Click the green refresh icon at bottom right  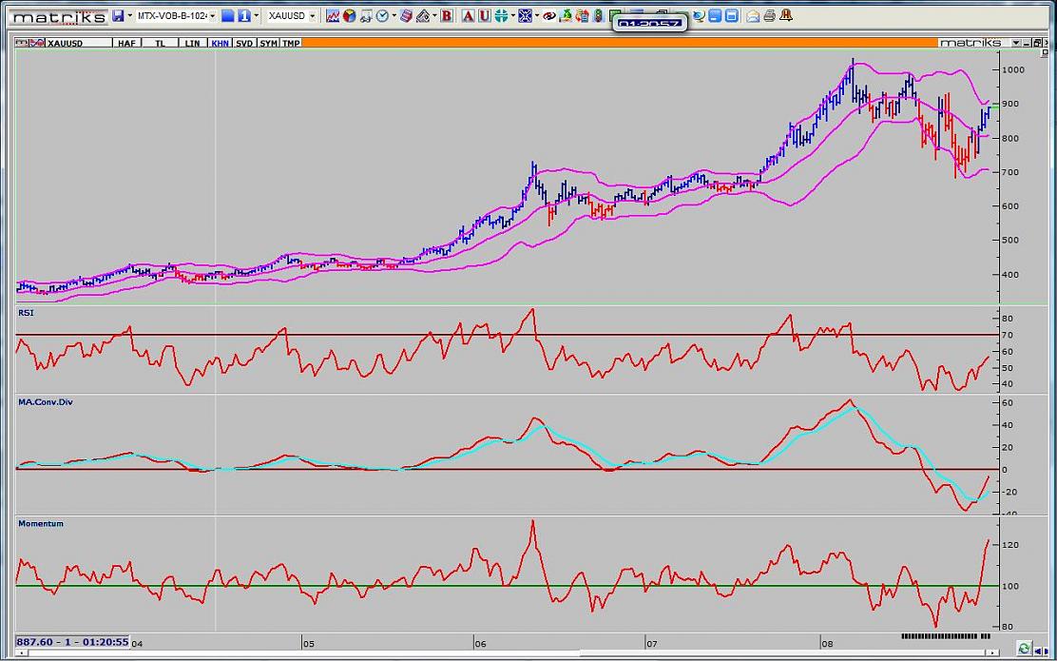(x=1025, y=648)
